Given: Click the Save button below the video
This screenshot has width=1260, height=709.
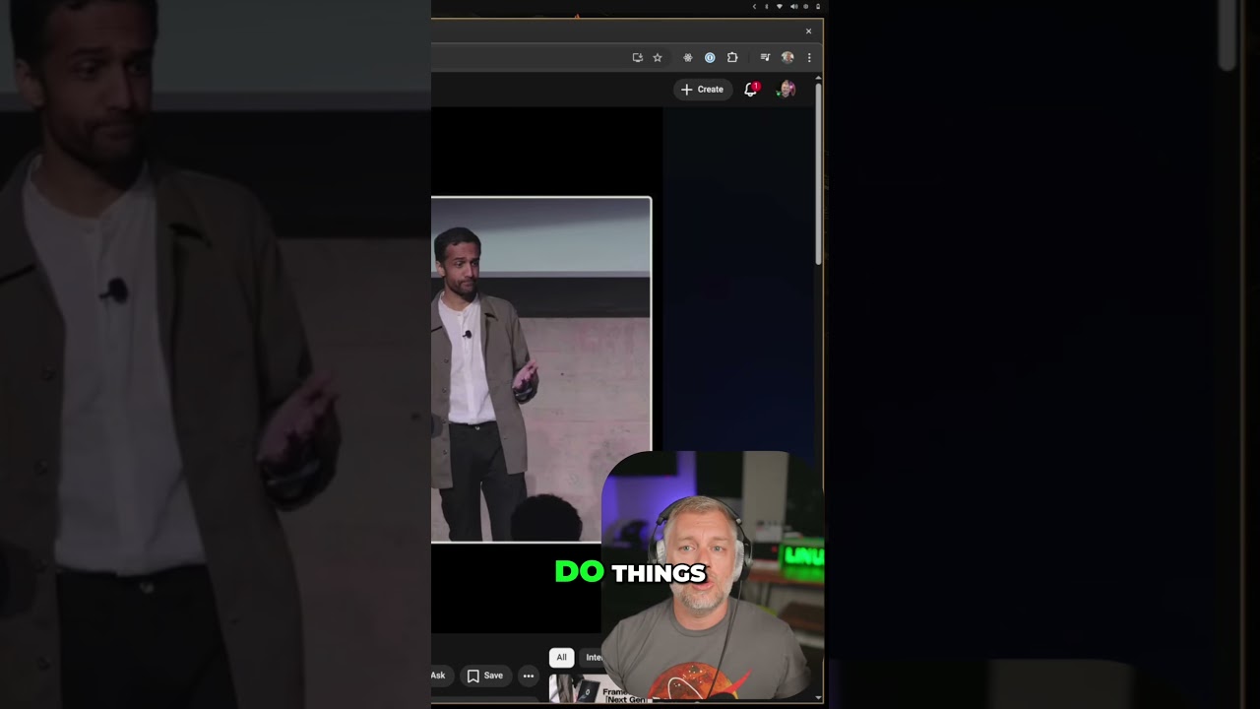Looking at the screenshot, I should (485, 676).
